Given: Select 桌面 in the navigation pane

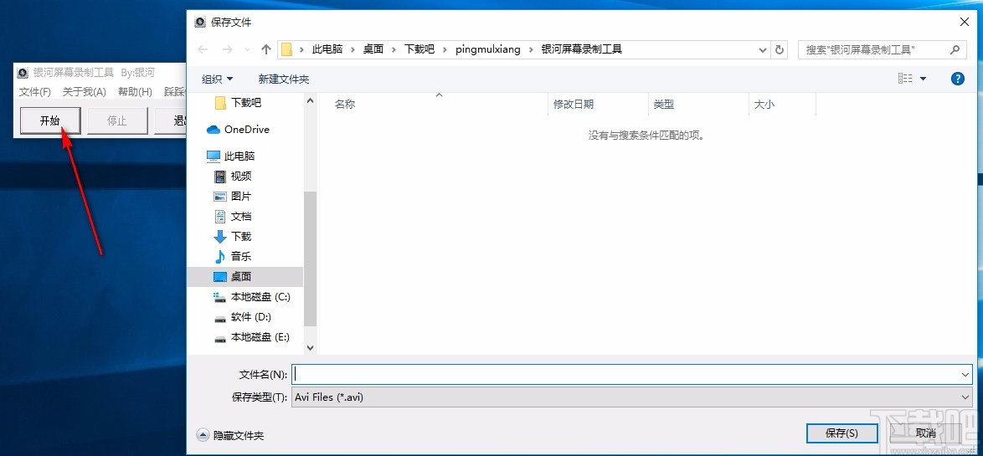Looking at the screenshot, I should point(245,276).
